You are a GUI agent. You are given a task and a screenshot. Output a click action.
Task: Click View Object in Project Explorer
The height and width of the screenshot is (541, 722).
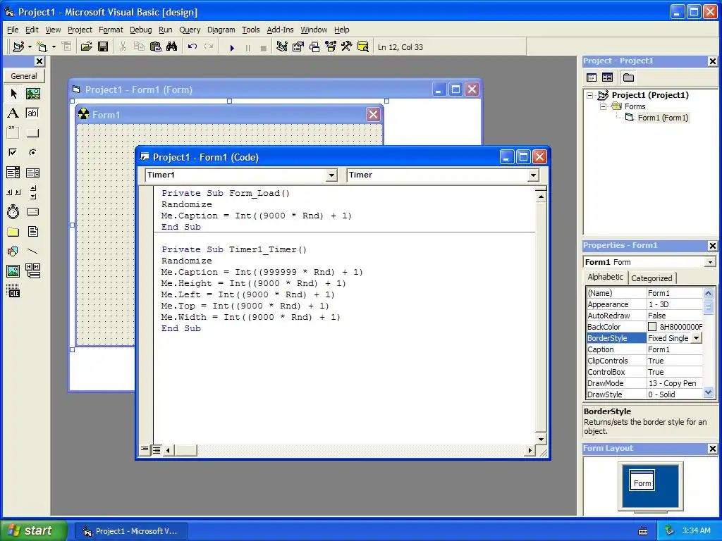[x=607, y=77]
